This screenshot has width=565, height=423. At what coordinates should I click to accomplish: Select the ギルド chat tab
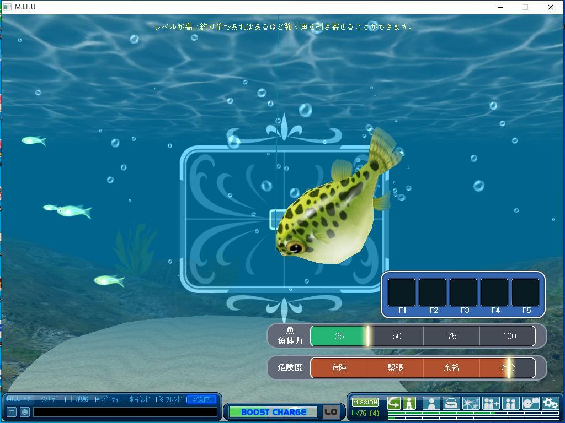(142, 399)
